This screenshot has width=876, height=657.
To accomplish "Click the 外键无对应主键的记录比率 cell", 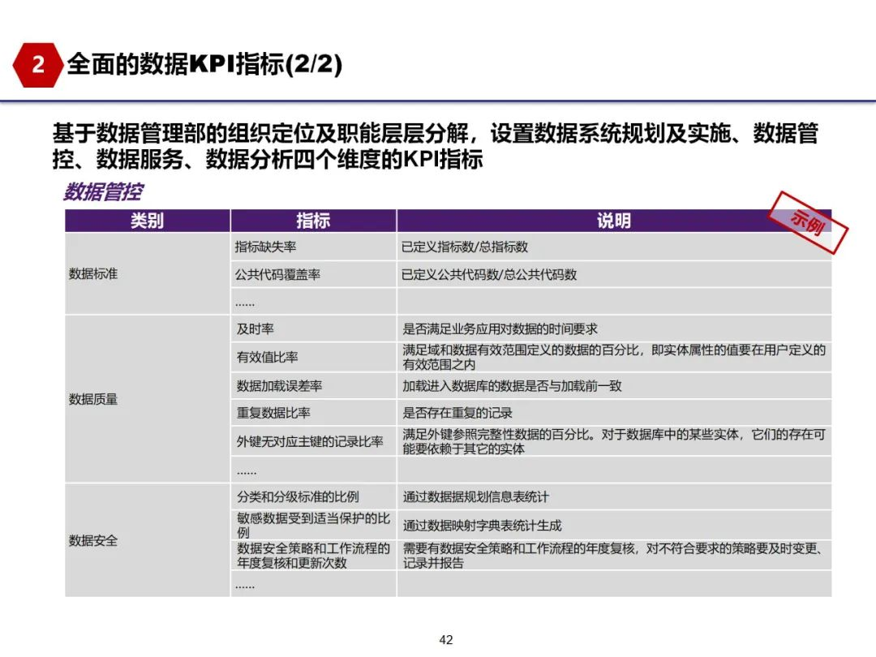I will pos(313,441).
